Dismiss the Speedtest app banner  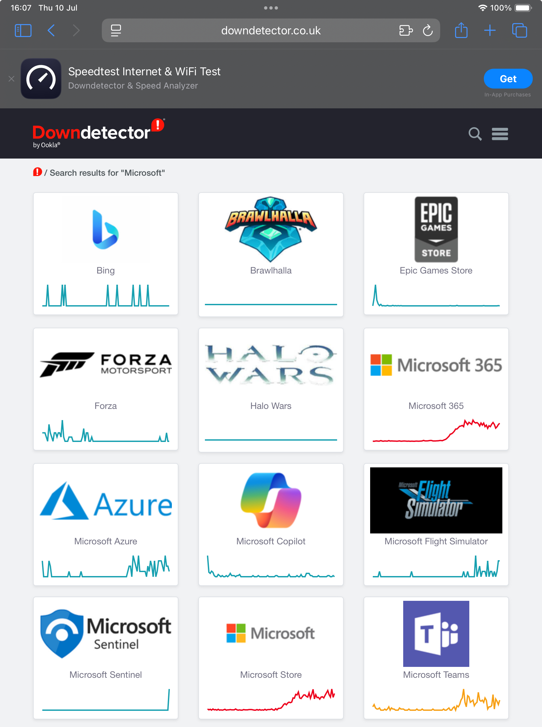point(12,79)
